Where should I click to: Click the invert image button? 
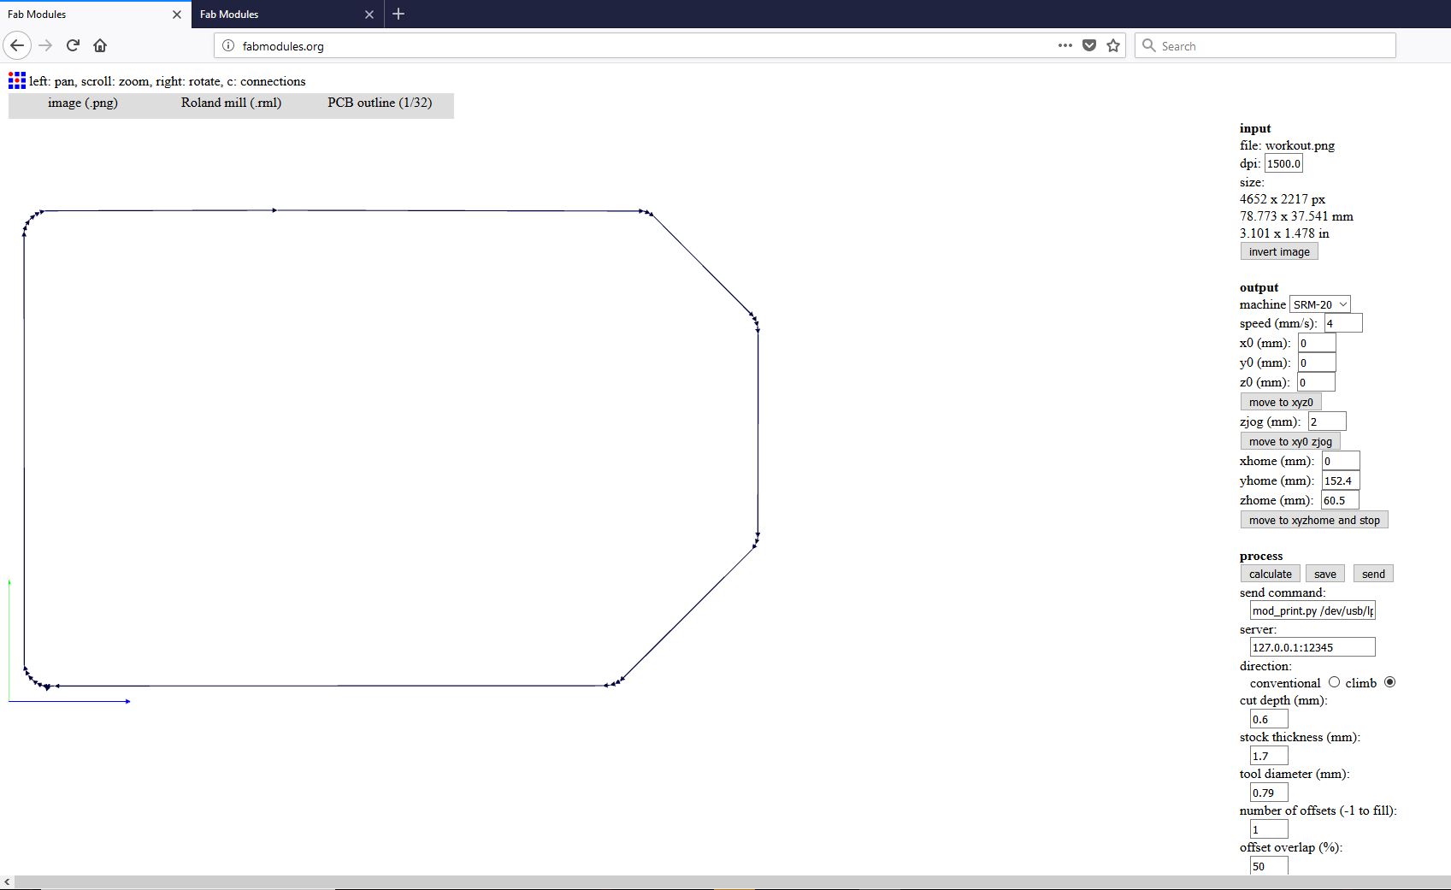tap(1279, 251)
